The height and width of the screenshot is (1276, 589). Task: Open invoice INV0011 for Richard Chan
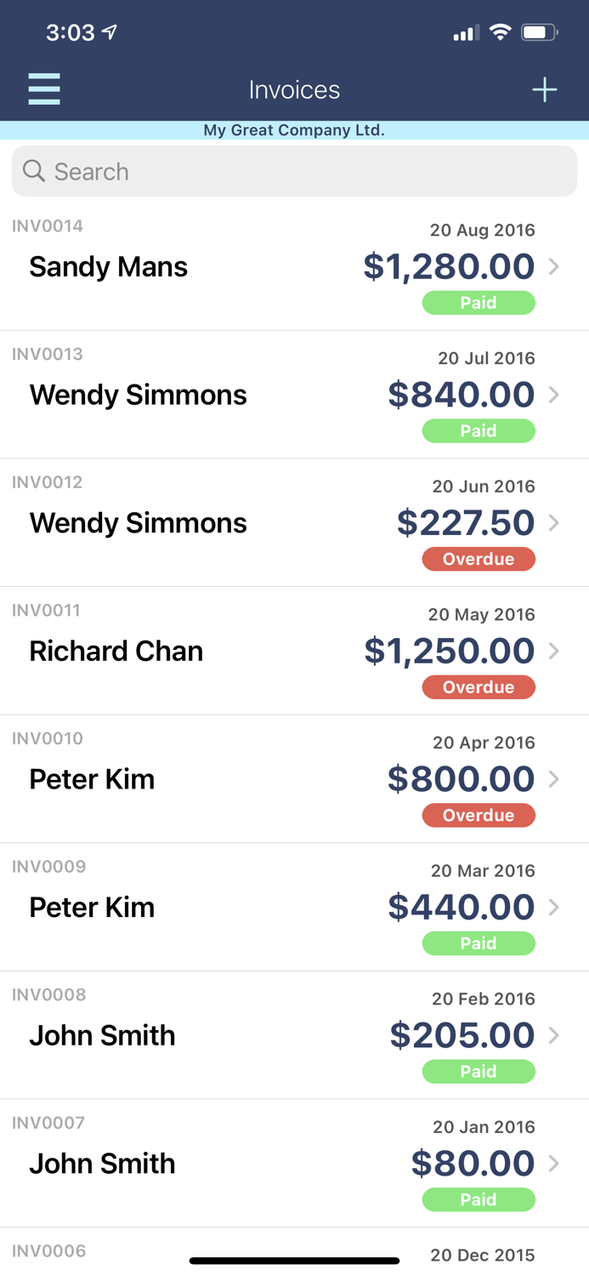(x=255, y=651)
